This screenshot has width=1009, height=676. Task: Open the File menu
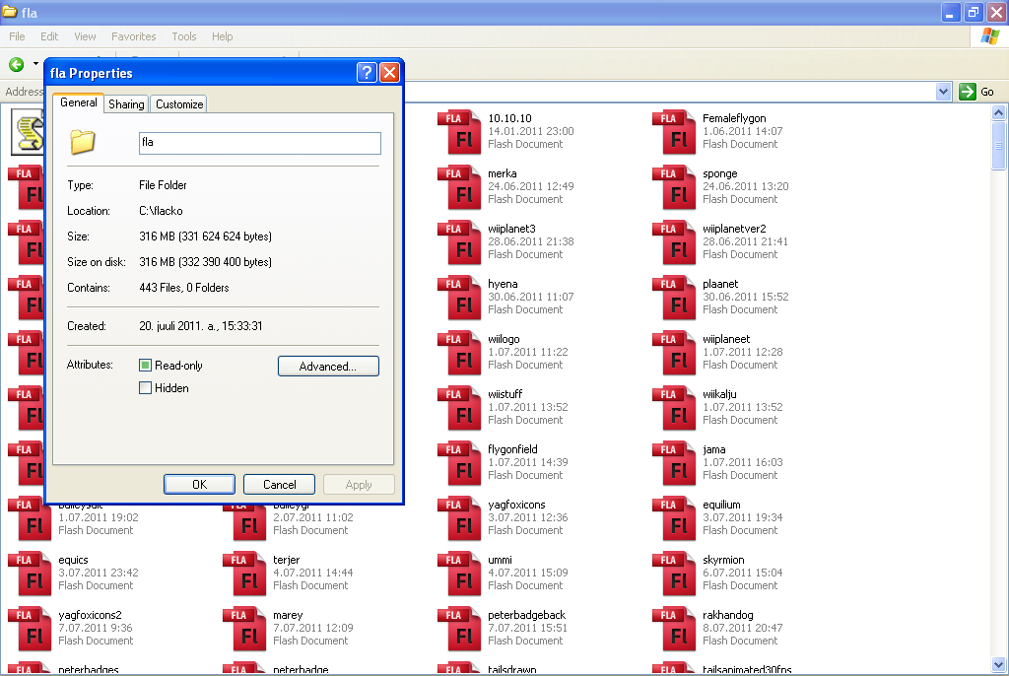click(x=18, y=36)
